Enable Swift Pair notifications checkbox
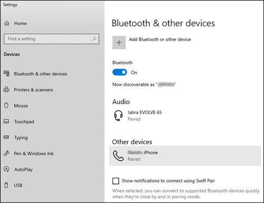The height and width of the screenshot is (203, 264). point(116,181)
